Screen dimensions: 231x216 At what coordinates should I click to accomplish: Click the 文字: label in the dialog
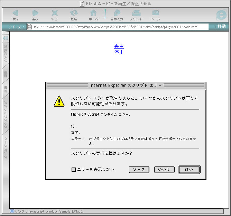point(76,132)
